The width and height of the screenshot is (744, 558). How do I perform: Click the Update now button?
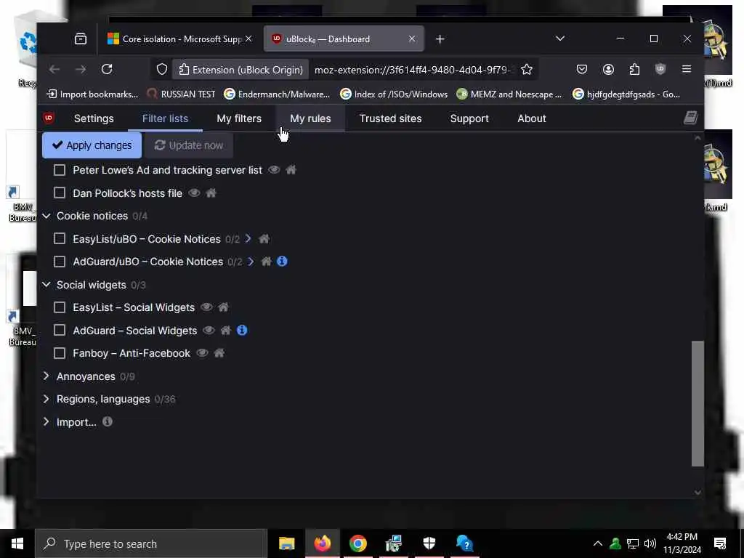[188, 145]
